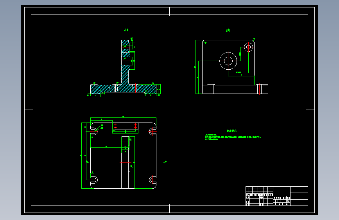Click the hatched right base flange in the section view
Screen dimensions: 339x220
(146, 89)
